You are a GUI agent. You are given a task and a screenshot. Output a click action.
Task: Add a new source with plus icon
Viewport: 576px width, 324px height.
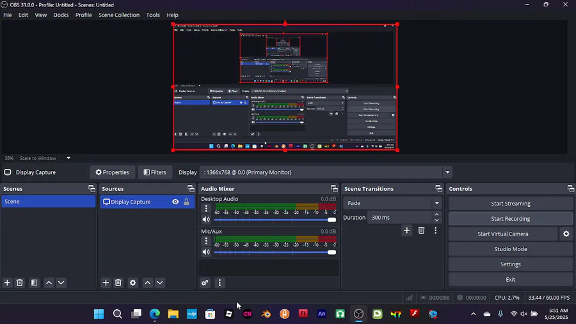pyautogui.click(x=106, y=282)
